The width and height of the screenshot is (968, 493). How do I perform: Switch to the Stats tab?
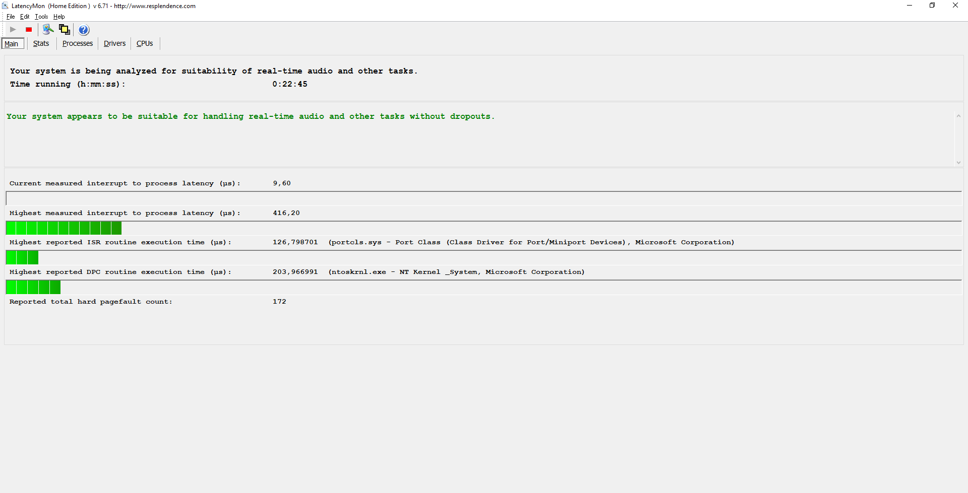(x=41, y=43)
